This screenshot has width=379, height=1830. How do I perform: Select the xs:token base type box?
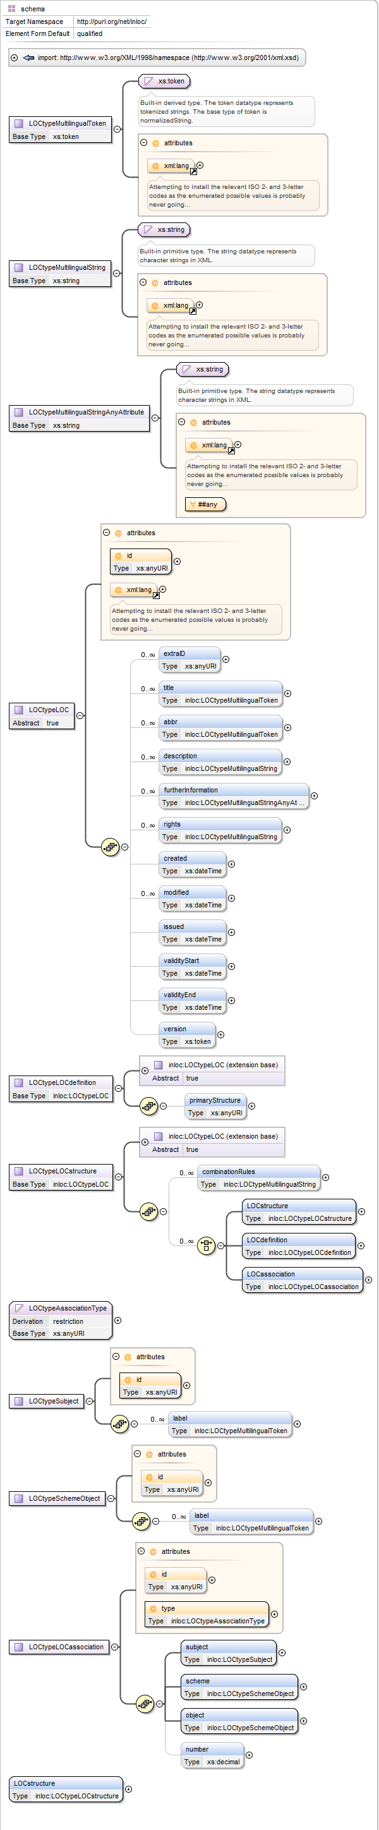(x=165, y=81)
